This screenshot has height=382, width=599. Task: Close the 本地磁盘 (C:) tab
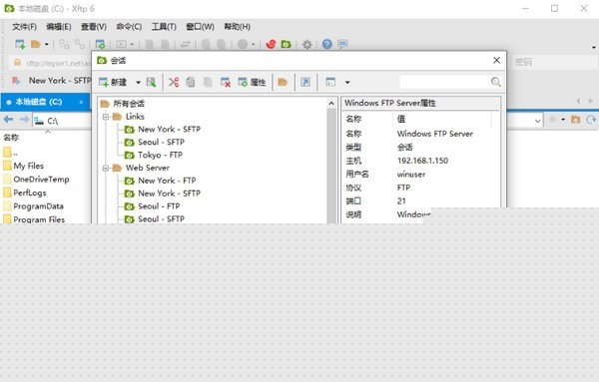click(81, 102)
